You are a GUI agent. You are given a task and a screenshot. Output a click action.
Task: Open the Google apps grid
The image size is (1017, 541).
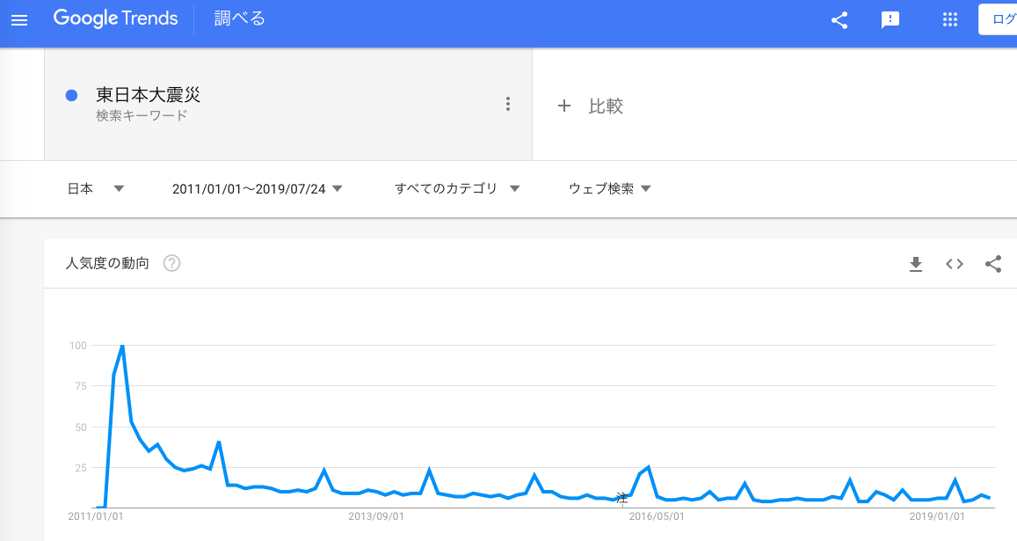point(950,18)
